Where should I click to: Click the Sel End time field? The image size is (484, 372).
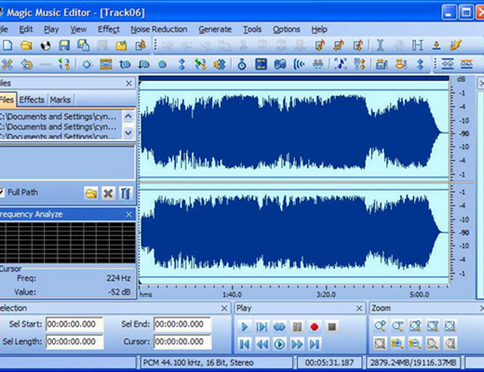[182, 325]
